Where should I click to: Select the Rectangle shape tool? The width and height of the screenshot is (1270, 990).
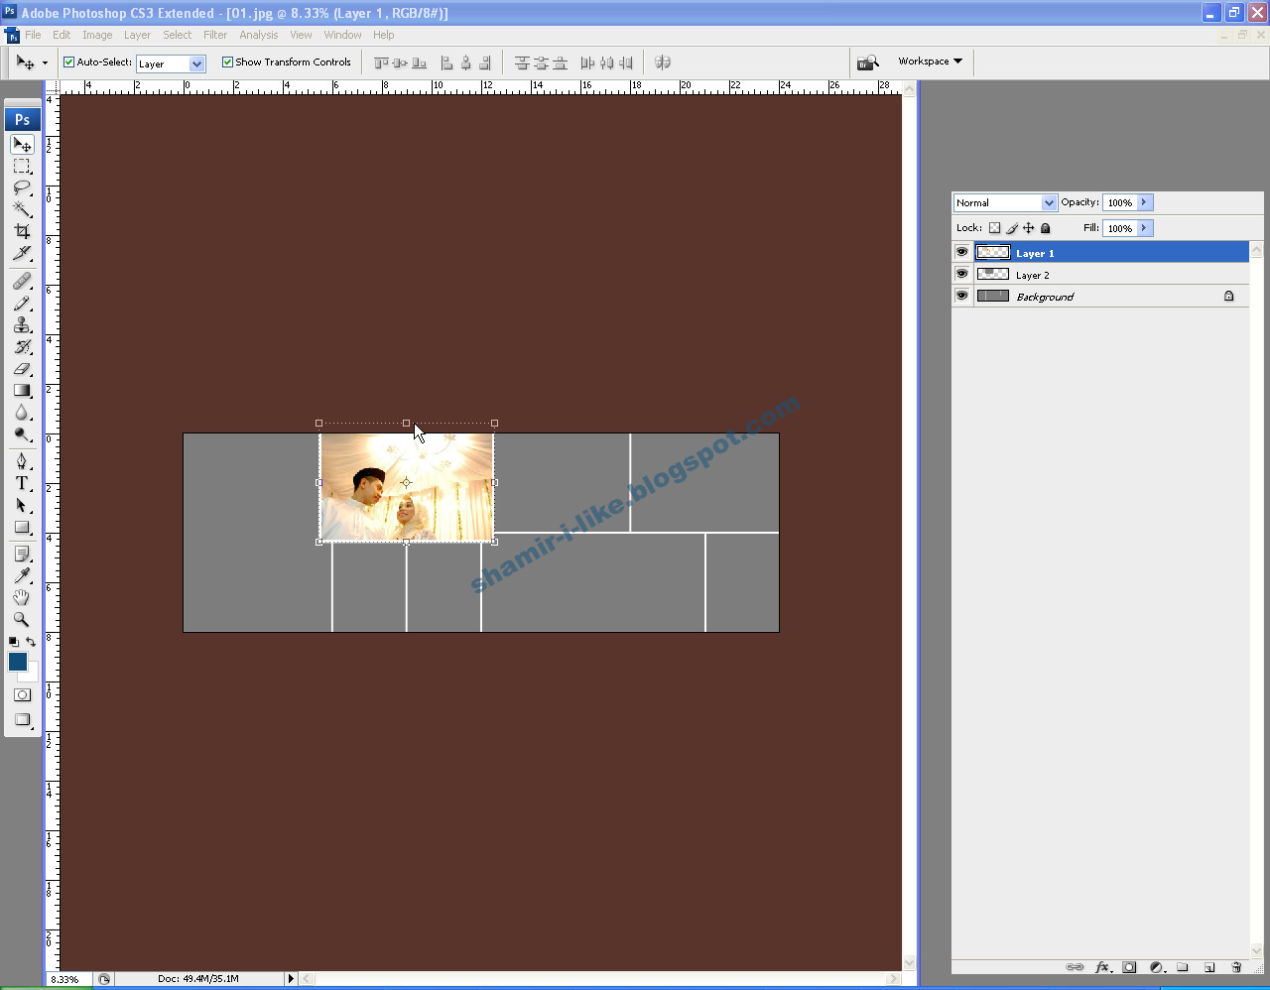(22, 527)
